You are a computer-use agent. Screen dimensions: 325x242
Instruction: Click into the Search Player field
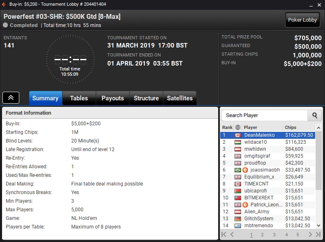[265, 115]
